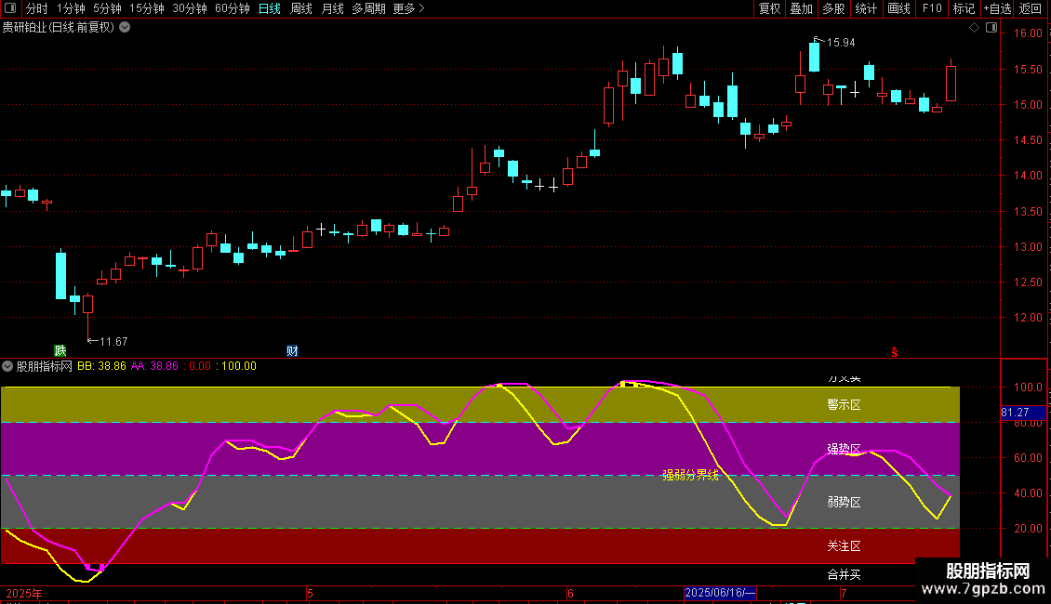The width and height of the screenshot is (1051, 604).
Task: Click the 11.67 low price label
Action: [x=113, y=342]
